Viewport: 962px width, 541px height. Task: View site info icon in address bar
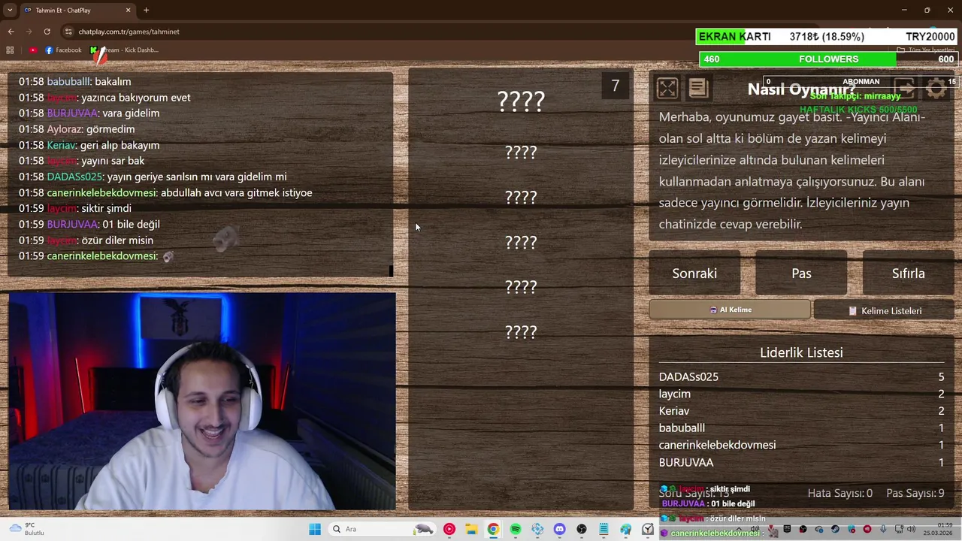click(x=68, y=32)
